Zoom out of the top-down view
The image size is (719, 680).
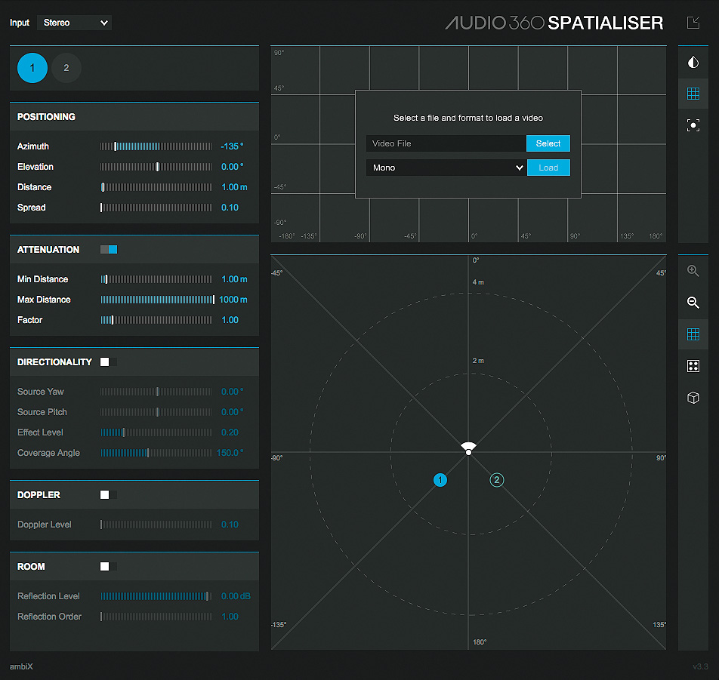click(693, 303)
